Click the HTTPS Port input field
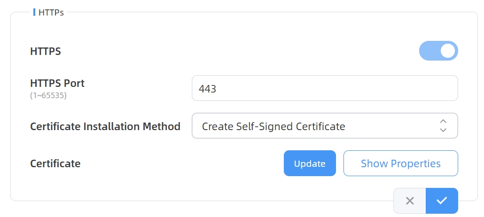This screenshot has height=217, width=484. 324,88
